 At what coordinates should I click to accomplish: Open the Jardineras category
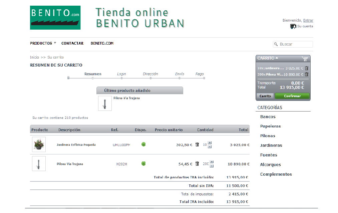pos(271,145)
